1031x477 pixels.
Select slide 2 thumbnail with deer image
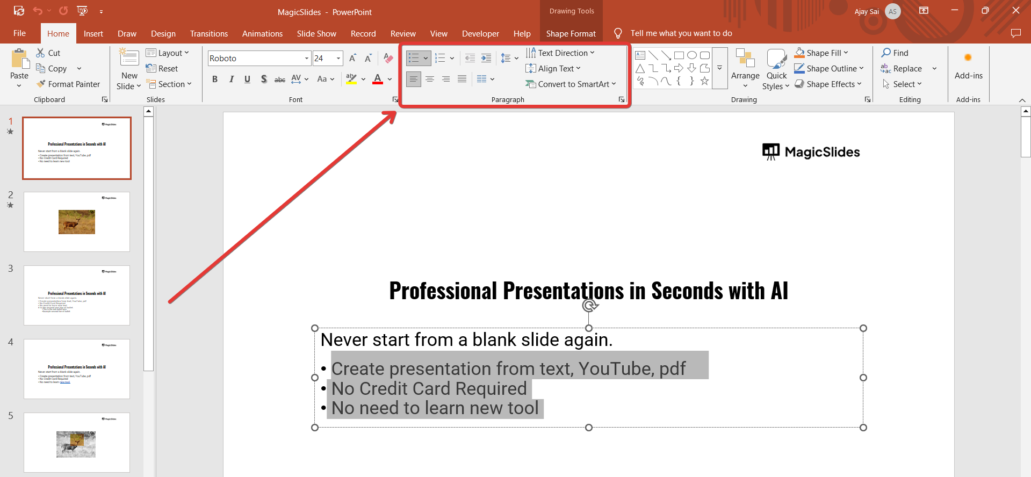click(x=77, y=221)
